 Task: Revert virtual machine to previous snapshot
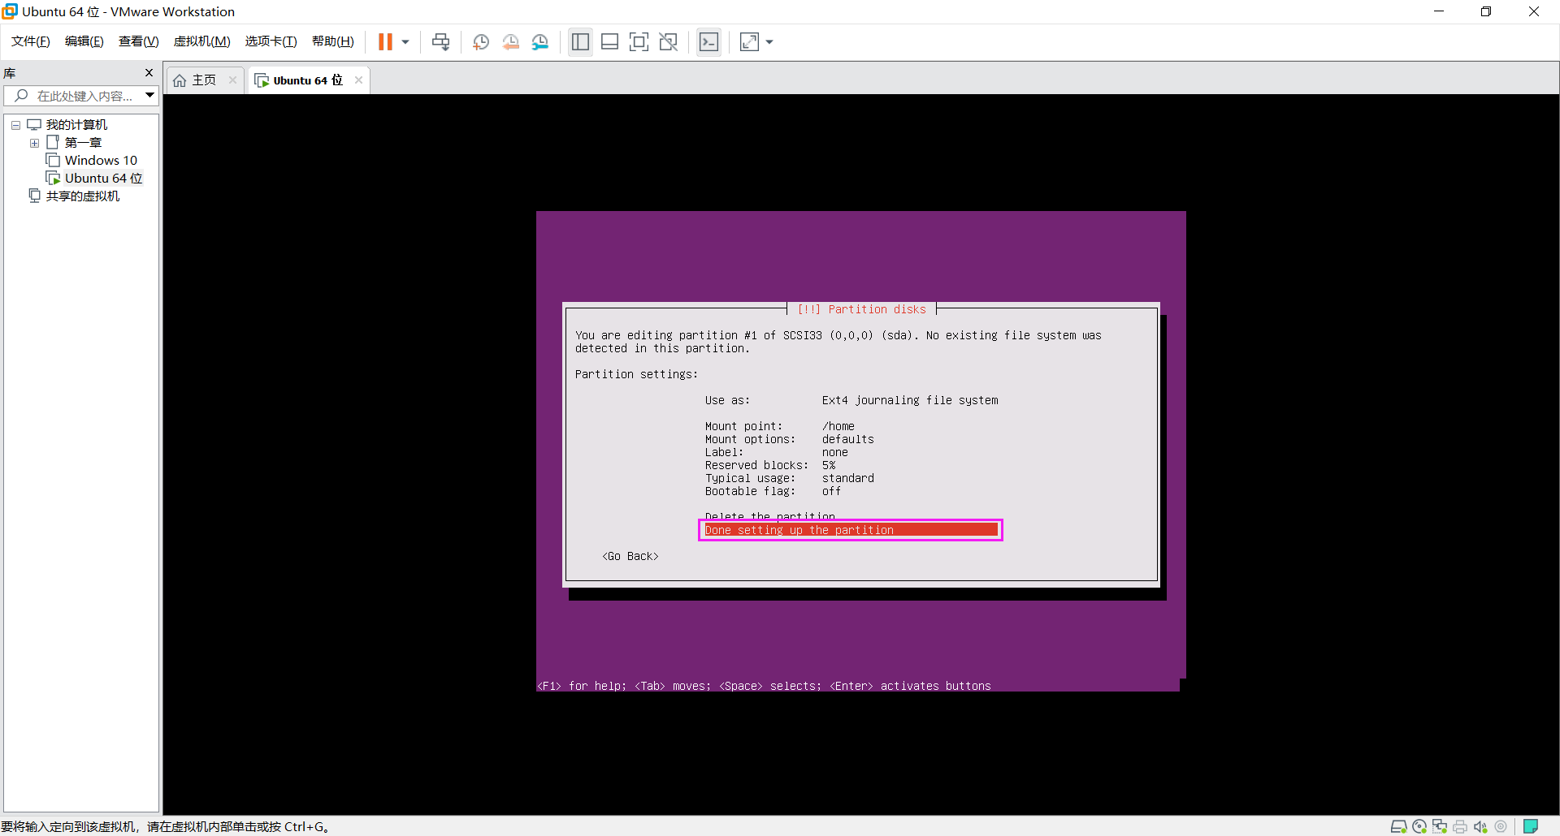[510, 42]
